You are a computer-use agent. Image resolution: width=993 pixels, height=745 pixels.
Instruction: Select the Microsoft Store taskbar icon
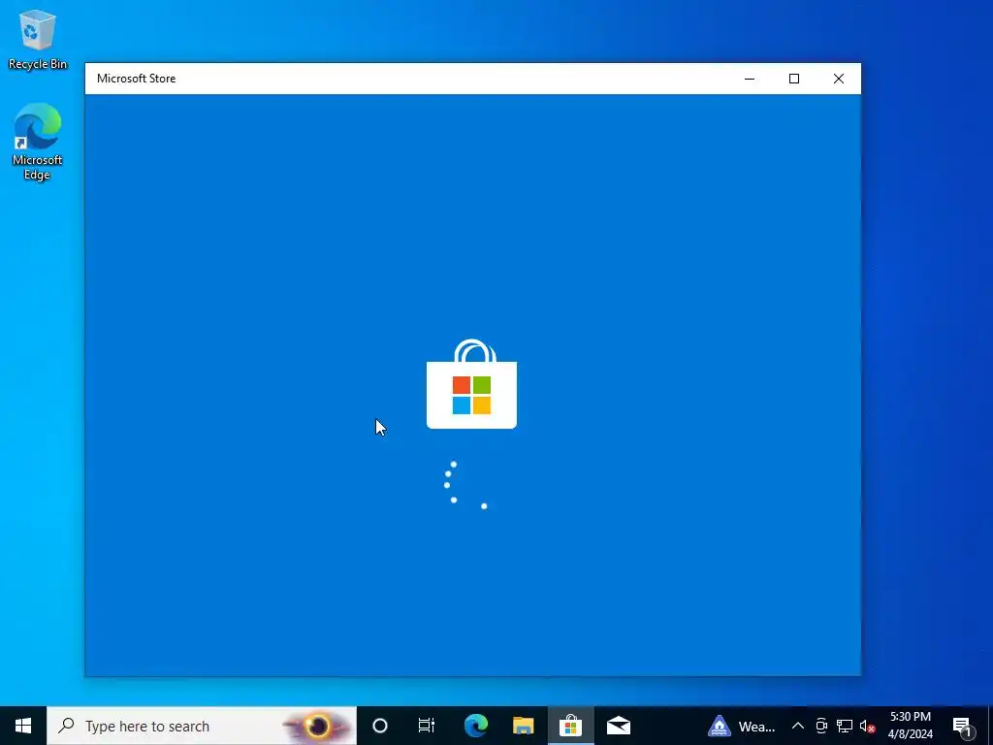[x=570, y=726]
